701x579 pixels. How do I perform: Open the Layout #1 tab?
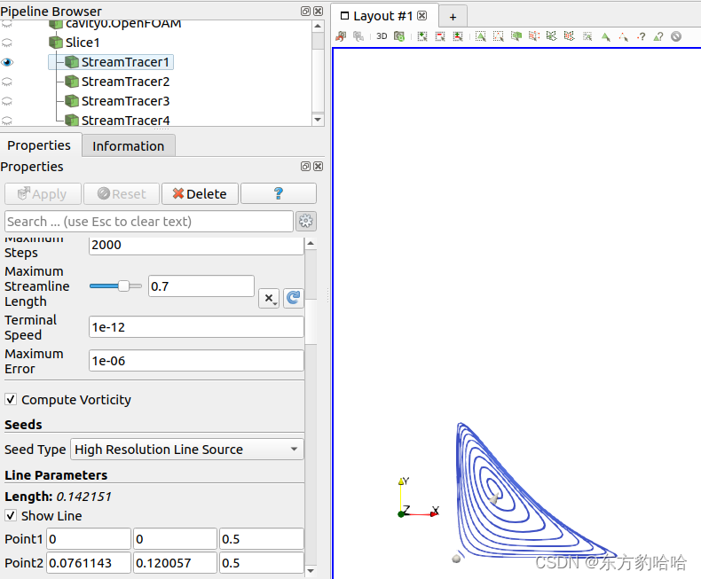click(383, 16)
